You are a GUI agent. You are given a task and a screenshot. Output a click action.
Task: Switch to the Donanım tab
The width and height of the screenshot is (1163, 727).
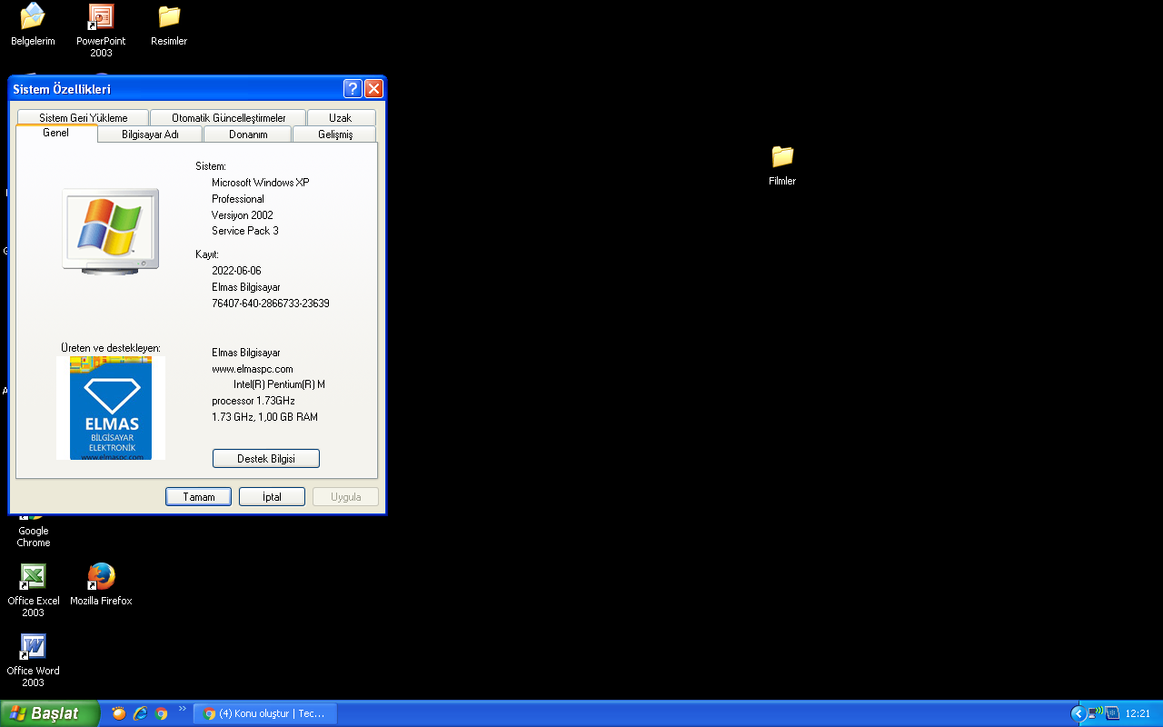[x=248, y=134]
